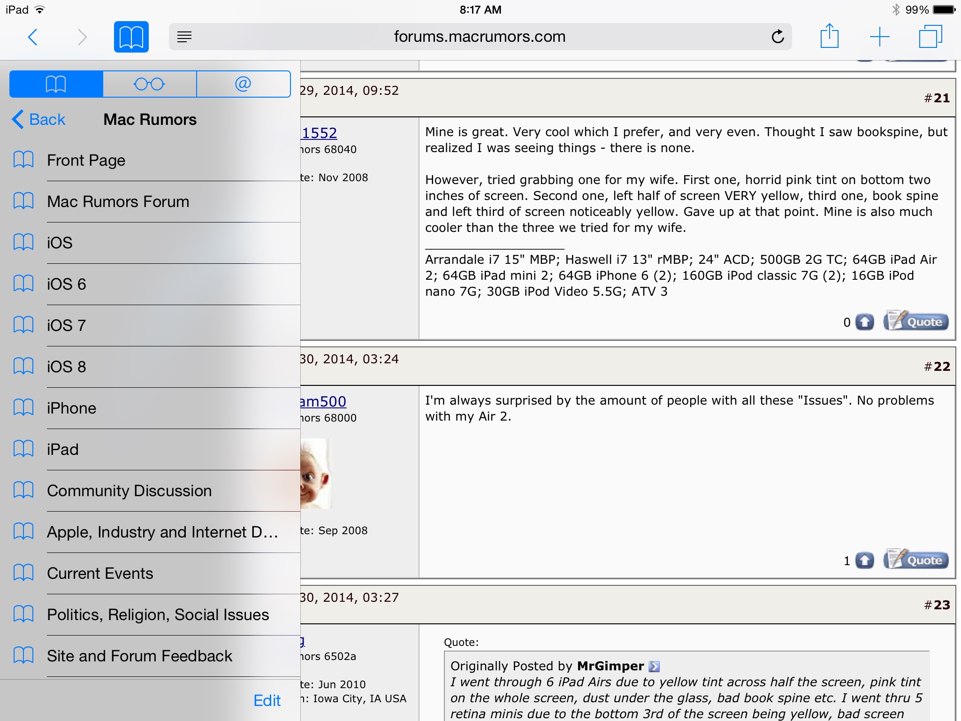The width and height of the screenshot is (961, 721).
Task: Open the post #21 author's profile link
Action: (319, 133)
